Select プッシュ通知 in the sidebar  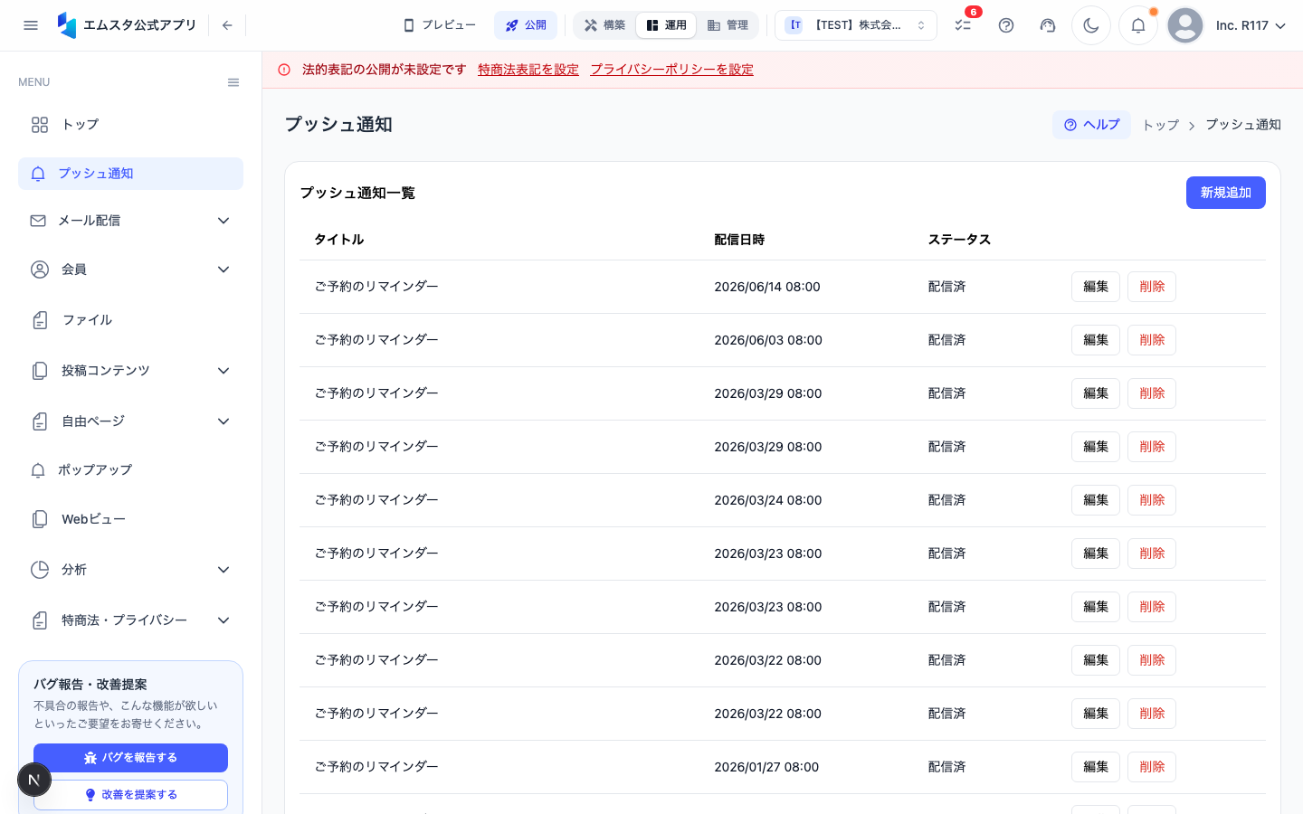tap(130, 174)
